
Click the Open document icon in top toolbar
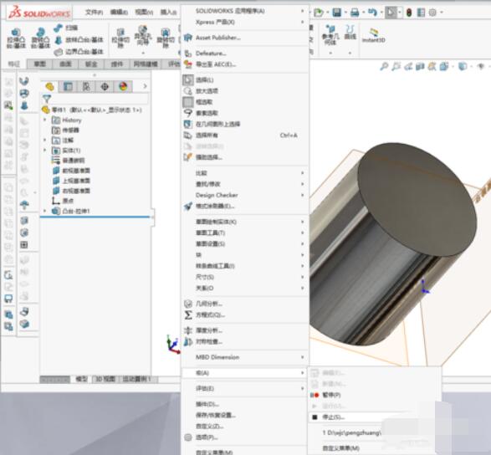point(319,13)
